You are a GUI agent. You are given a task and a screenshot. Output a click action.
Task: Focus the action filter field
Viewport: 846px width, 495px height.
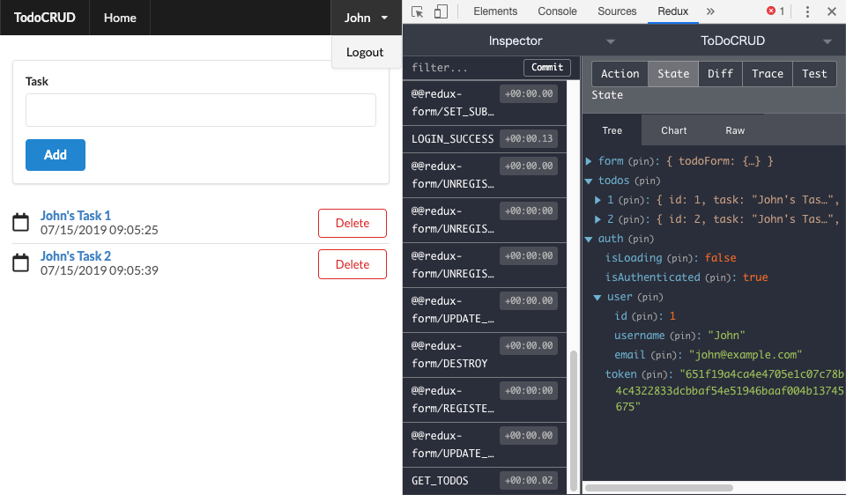pos(464,68)
